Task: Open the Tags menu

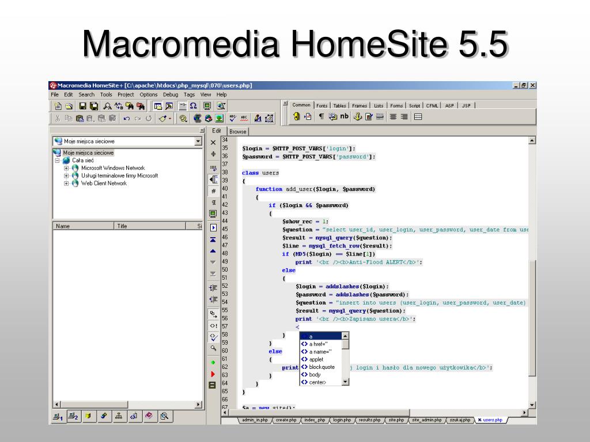Action: point(189,95)
